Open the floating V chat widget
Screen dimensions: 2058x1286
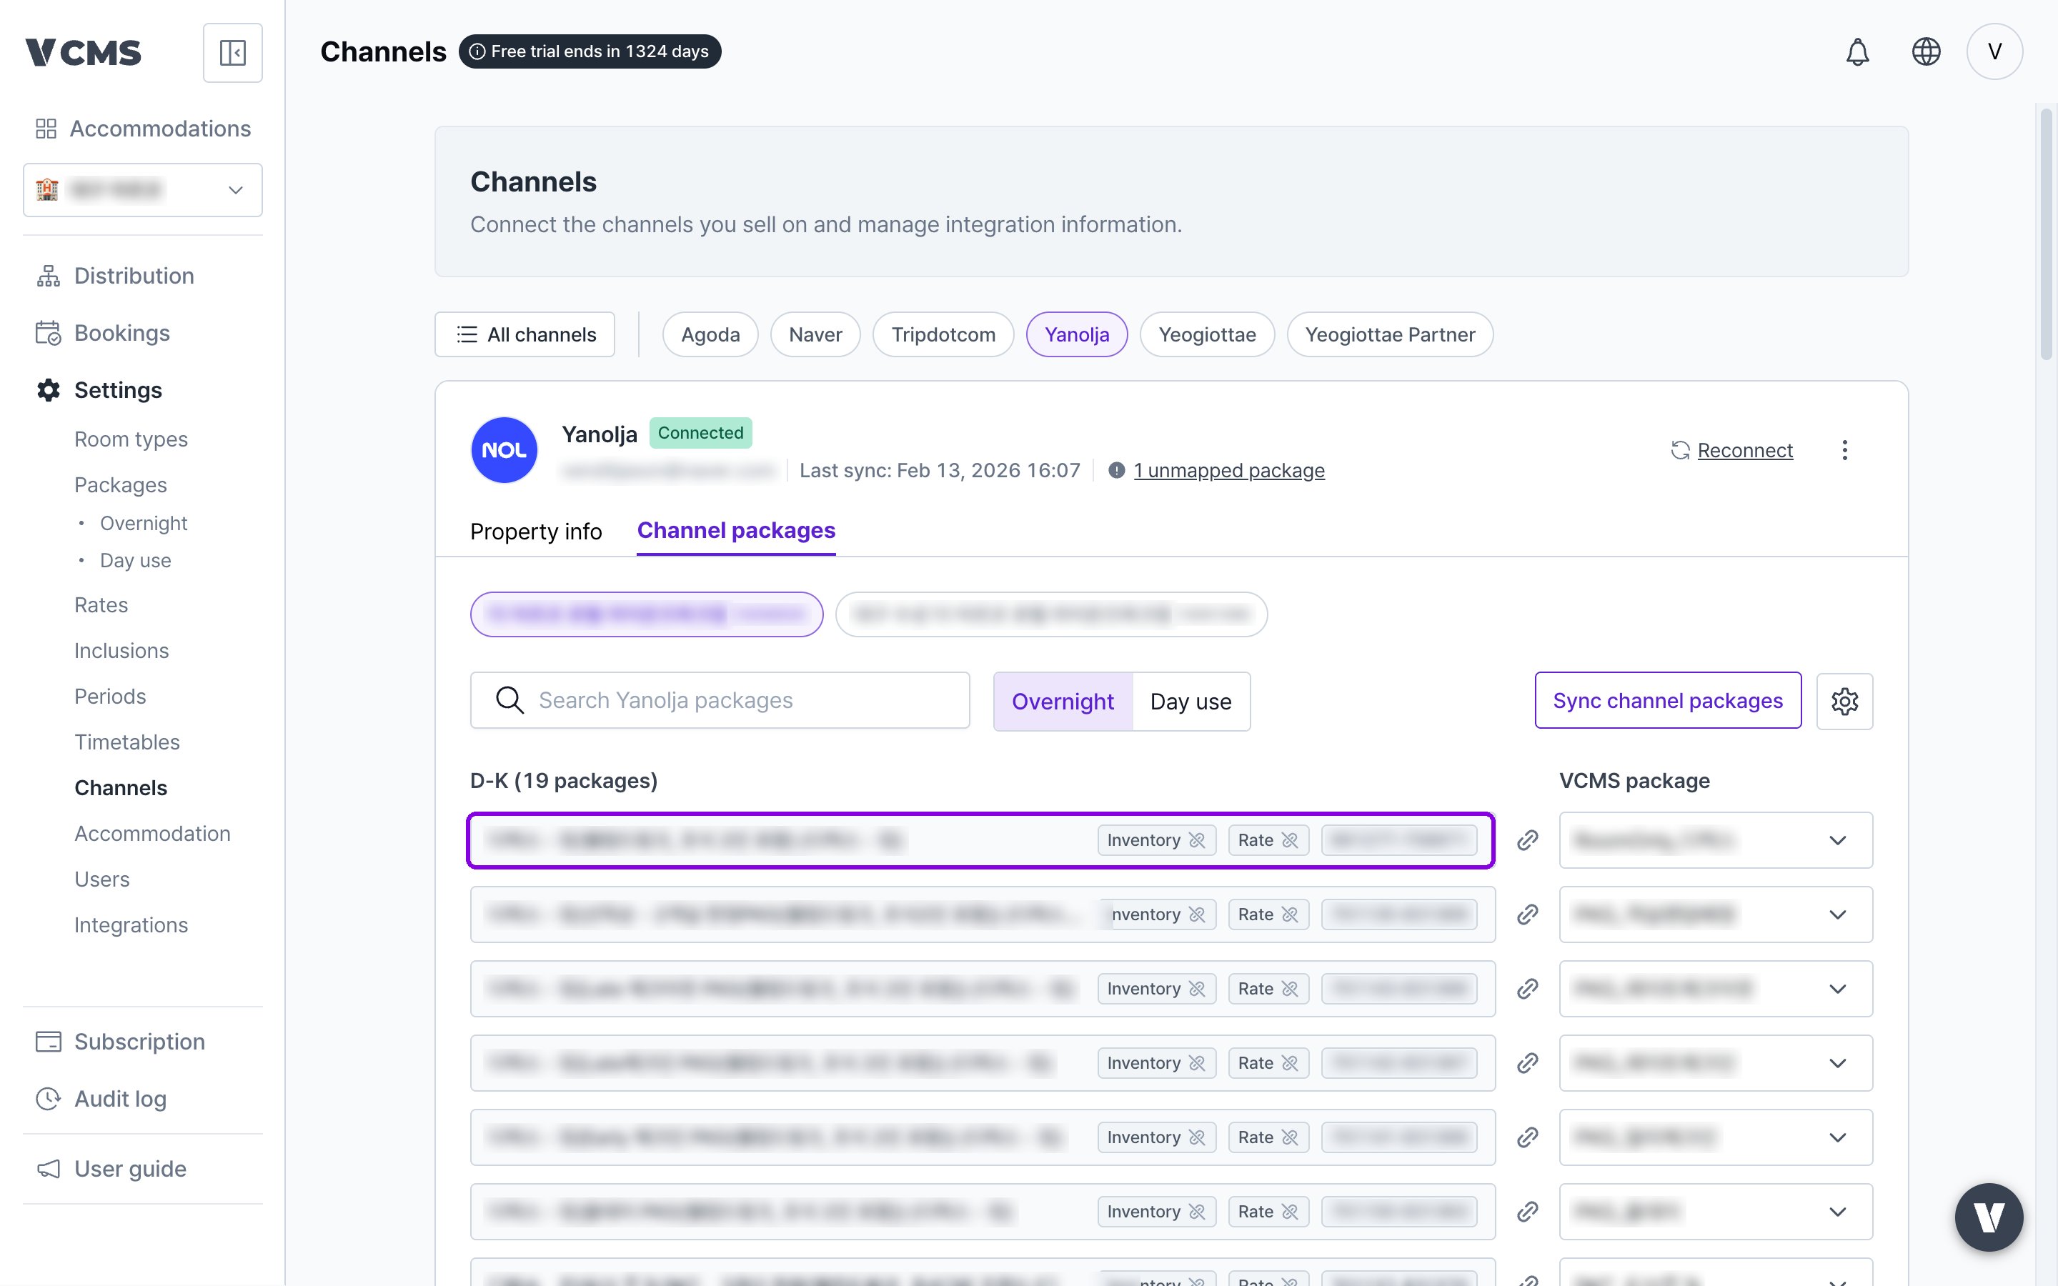(x=1988, y=1216)
